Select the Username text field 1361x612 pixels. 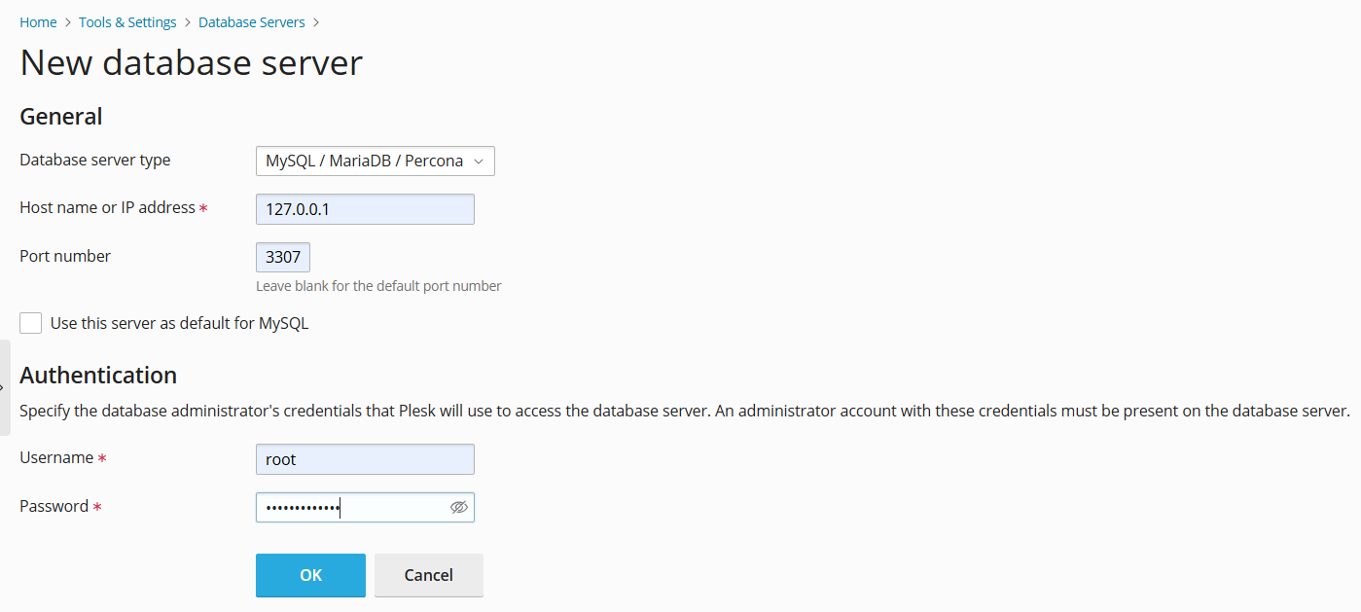tap(365, 459)
